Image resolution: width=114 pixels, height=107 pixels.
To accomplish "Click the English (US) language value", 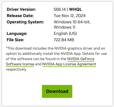I will click(x=65, y=34).
